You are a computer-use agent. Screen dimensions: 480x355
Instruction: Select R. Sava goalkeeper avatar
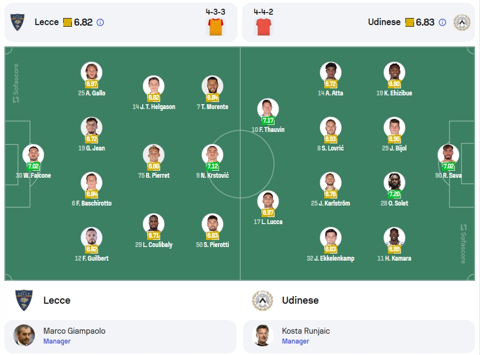448,155
